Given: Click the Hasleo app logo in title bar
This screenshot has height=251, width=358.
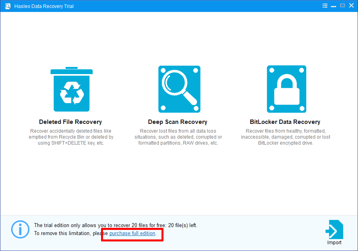Looking at the screenshot, I should (x=8, y=6).
